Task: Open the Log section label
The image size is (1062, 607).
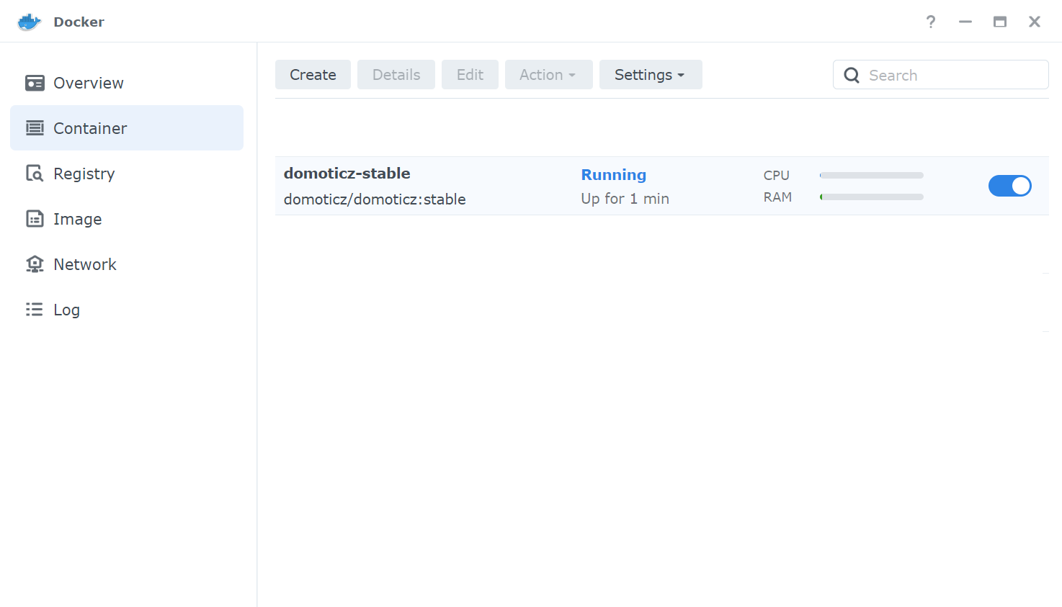Action: 66,310
